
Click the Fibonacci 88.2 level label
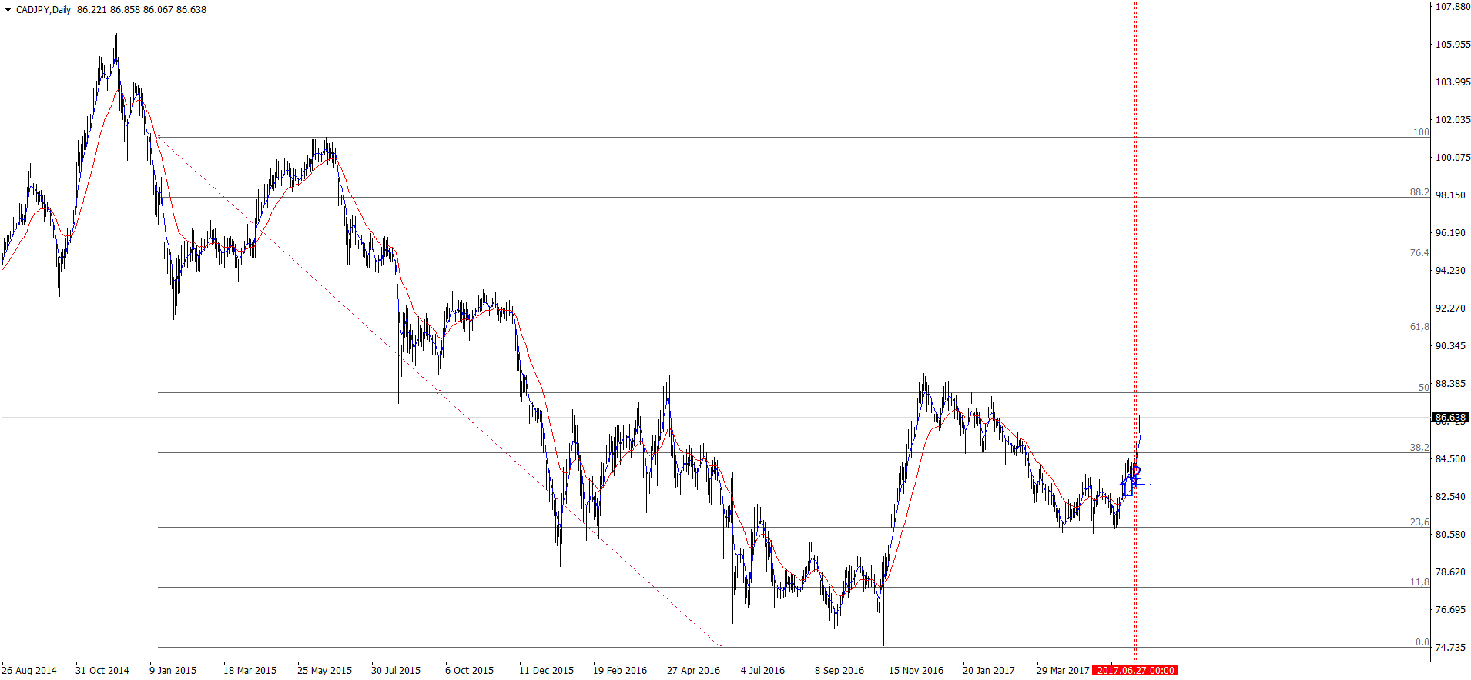(x=1419, y=192)
